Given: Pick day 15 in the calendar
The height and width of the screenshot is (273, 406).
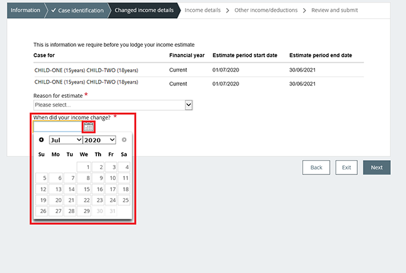Looking at the screenshot, I should (x=84, y=189).
